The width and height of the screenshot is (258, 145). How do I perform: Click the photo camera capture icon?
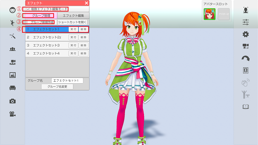point(13,101)
